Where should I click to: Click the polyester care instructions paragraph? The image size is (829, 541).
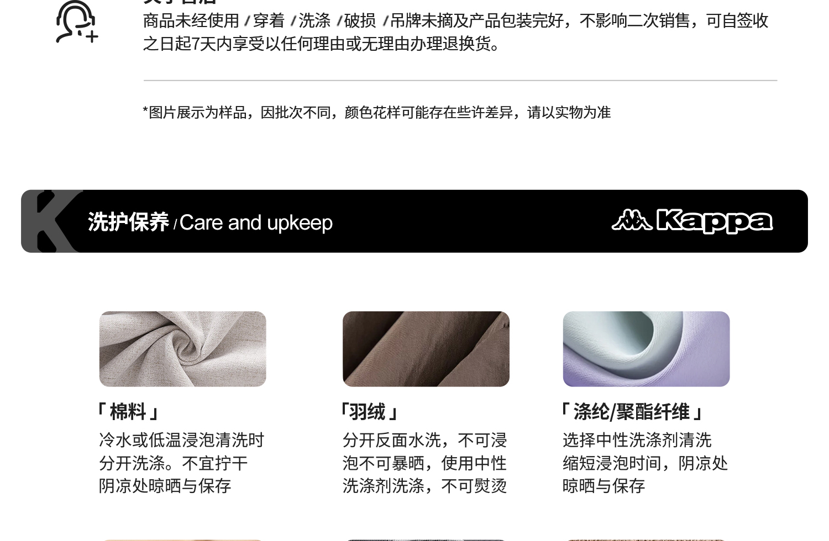645,463
